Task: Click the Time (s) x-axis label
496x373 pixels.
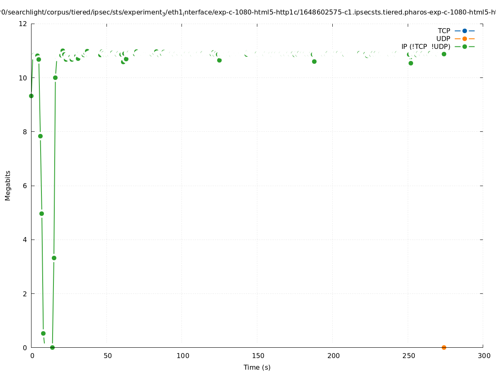Action: pyautogui.click(x=257, y=367)
